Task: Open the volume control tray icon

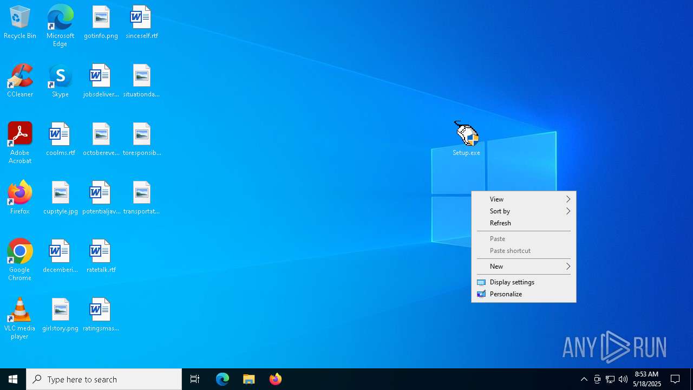Action: [x=623, y=379]
